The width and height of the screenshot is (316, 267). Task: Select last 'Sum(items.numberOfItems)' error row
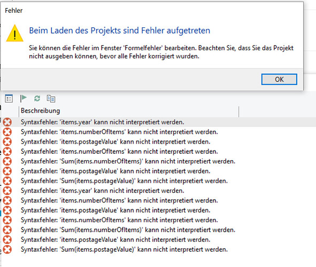(x=159, y=230)
